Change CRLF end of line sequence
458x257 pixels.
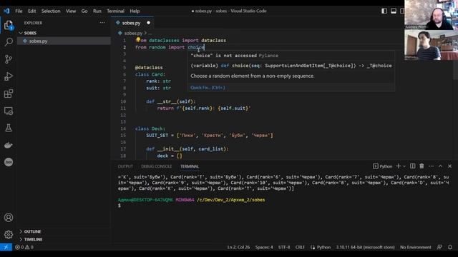(x=300, y=247)
